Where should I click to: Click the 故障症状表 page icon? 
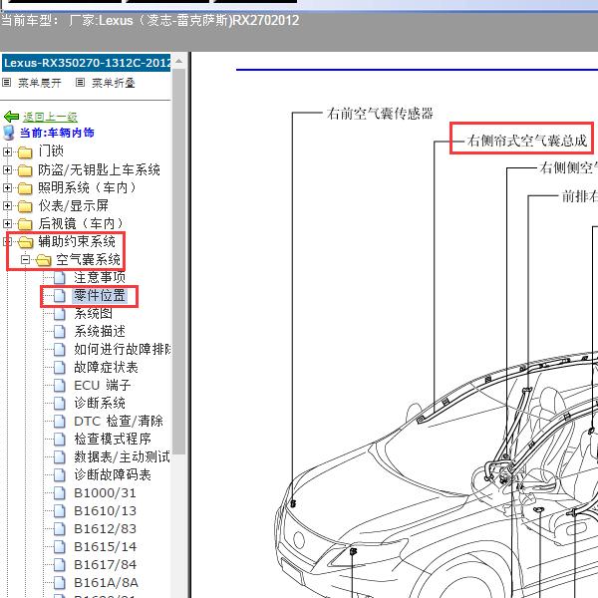click(x=60, y=367)
